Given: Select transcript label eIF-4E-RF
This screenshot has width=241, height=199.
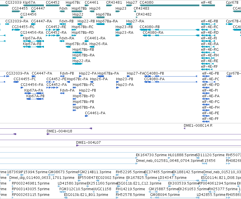Looking at the screenshot, I should point(209,67).
